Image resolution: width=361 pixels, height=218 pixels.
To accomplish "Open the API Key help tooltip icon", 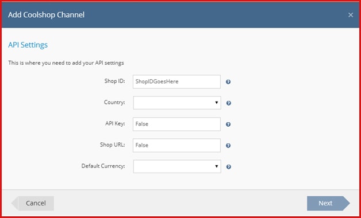I will pos(228,124).
